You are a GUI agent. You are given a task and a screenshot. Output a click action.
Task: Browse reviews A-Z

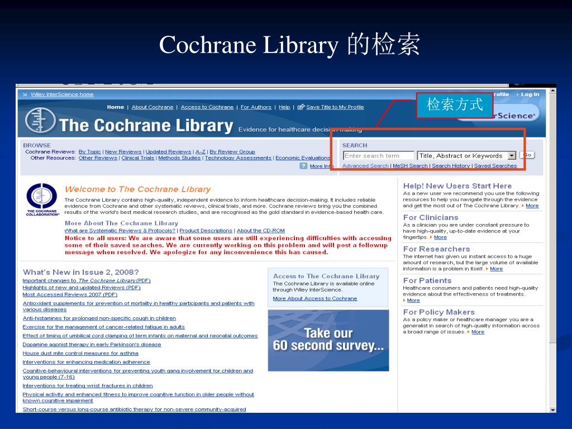click(x=201, y=152)
